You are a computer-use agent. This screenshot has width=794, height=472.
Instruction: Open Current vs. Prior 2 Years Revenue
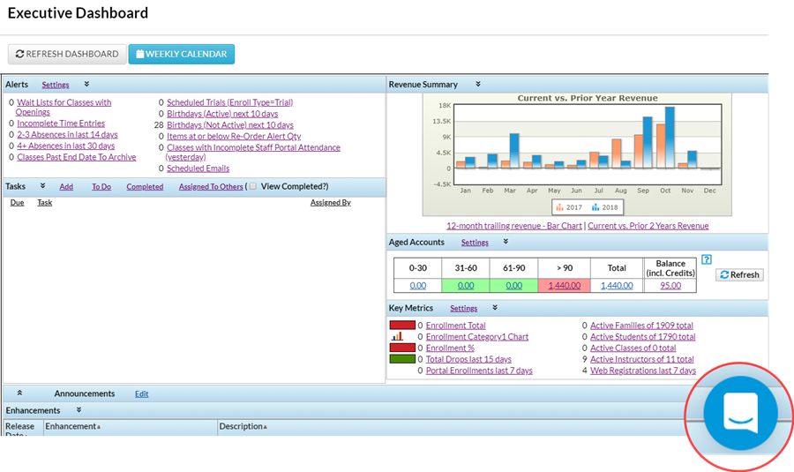[648, 226]
